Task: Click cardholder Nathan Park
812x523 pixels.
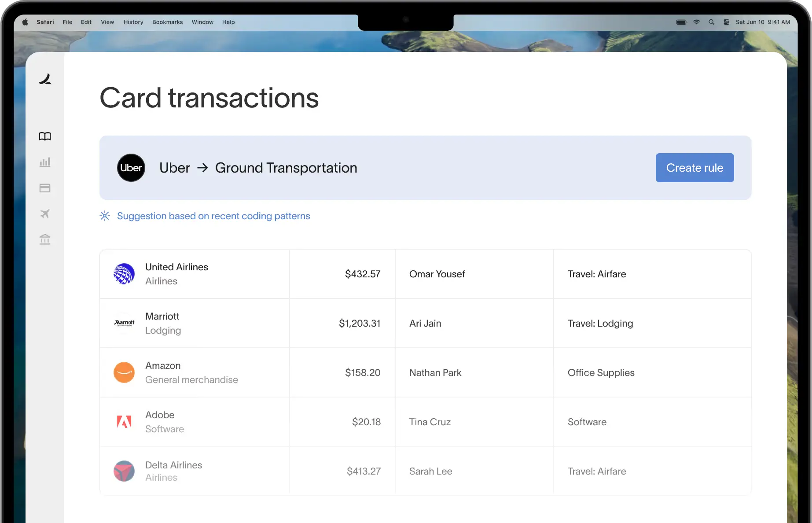Action: click(x=435, y=372)
